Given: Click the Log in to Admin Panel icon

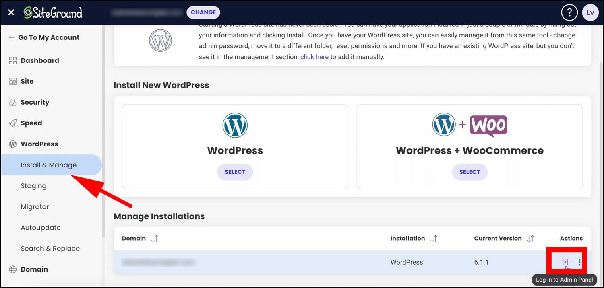Looking at the screenshot, I should [x=565, y=262].
